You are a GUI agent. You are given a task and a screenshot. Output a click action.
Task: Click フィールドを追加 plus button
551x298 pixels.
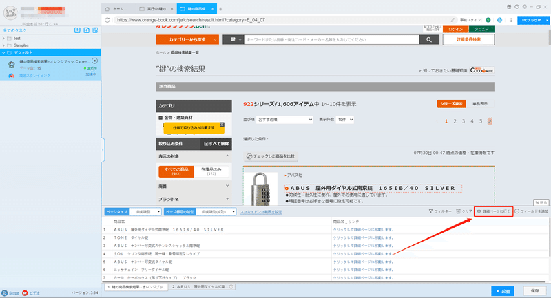tap(531, 211)
